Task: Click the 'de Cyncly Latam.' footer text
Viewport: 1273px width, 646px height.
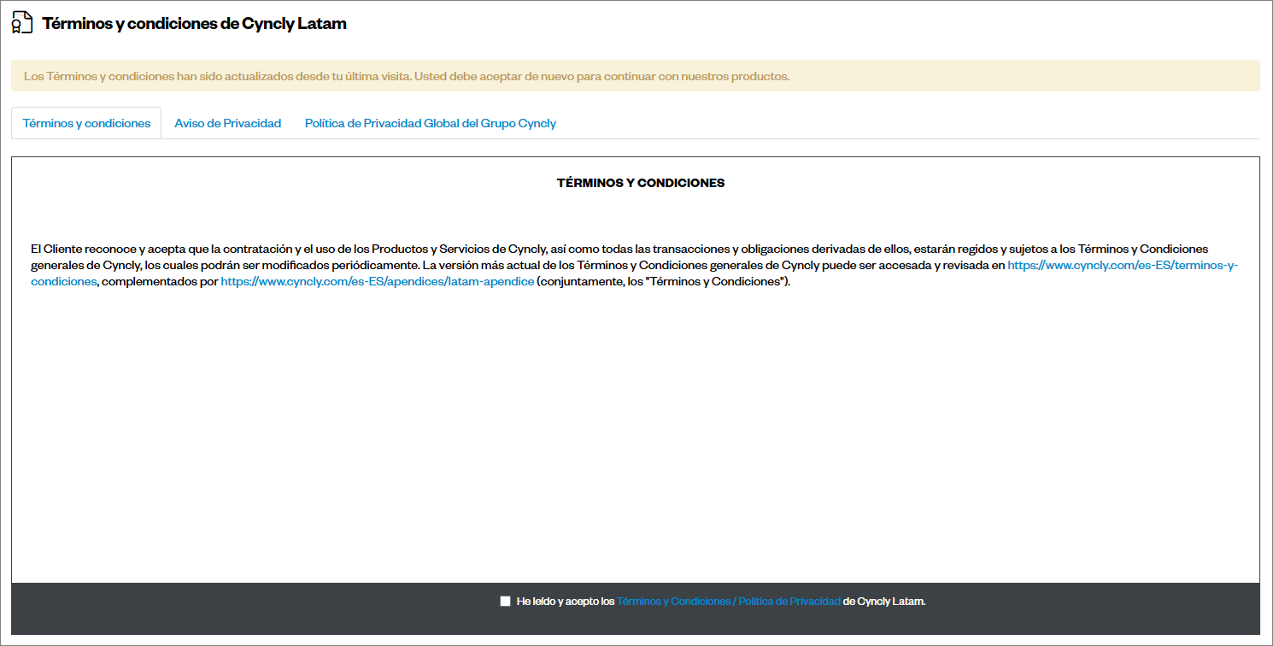Action: (884, 602)
